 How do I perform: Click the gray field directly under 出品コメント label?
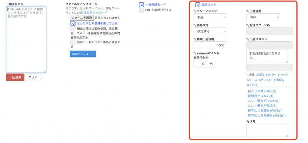[270, 45]
